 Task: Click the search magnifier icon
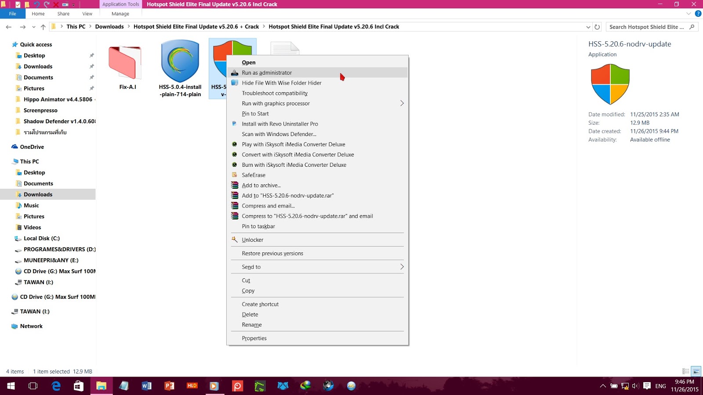[692, 27]
